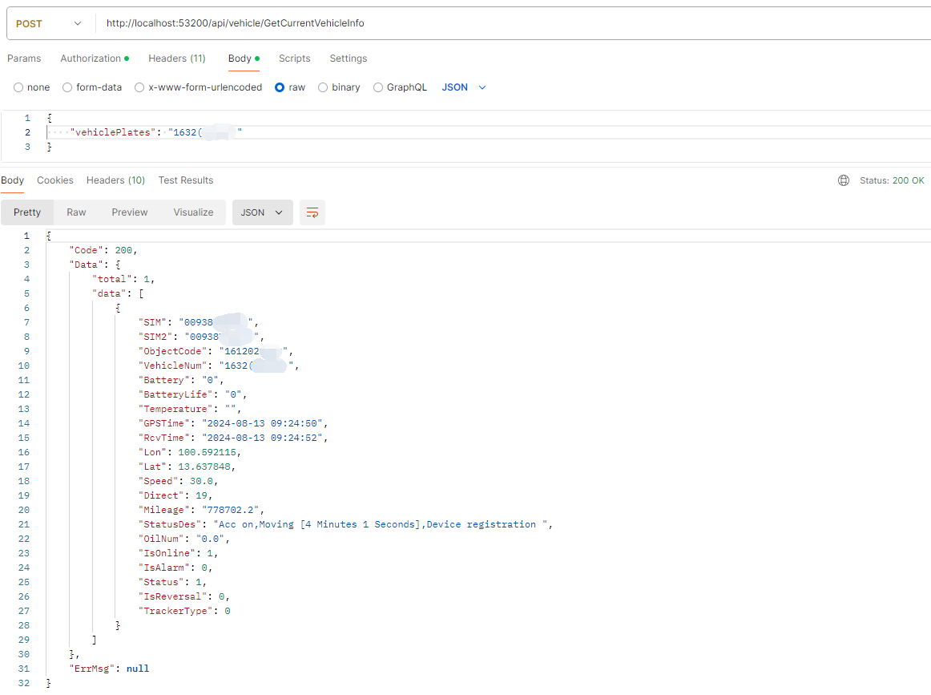The image size is (931, 695).
Task: Open the response Cookies tab
Action: (55, 180)
